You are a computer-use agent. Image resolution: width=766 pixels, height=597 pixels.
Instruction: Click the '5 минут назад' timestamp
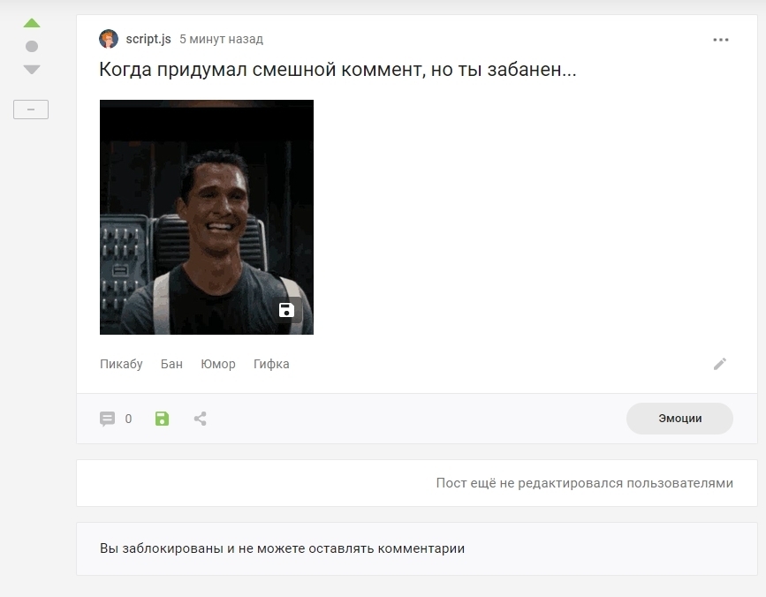click(221, 39)
